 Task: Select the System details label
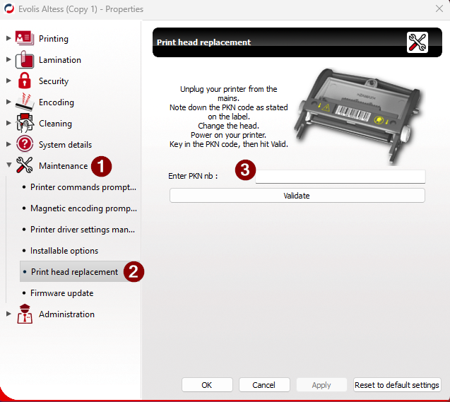tap(66, 145)
